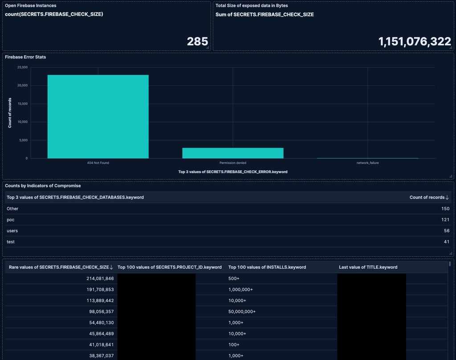Click Top 100 values of INSTALLS.keyword column header

[x=267, y=267]
